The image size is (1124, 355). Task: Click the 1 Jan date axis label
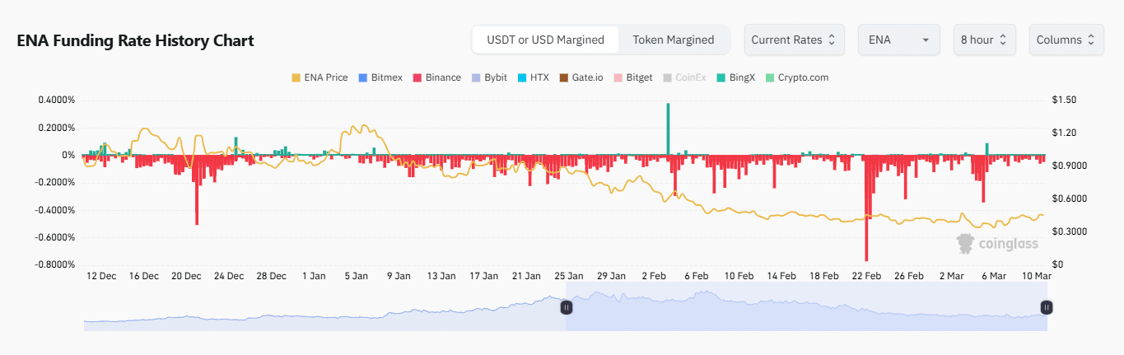tap(314, 276)
